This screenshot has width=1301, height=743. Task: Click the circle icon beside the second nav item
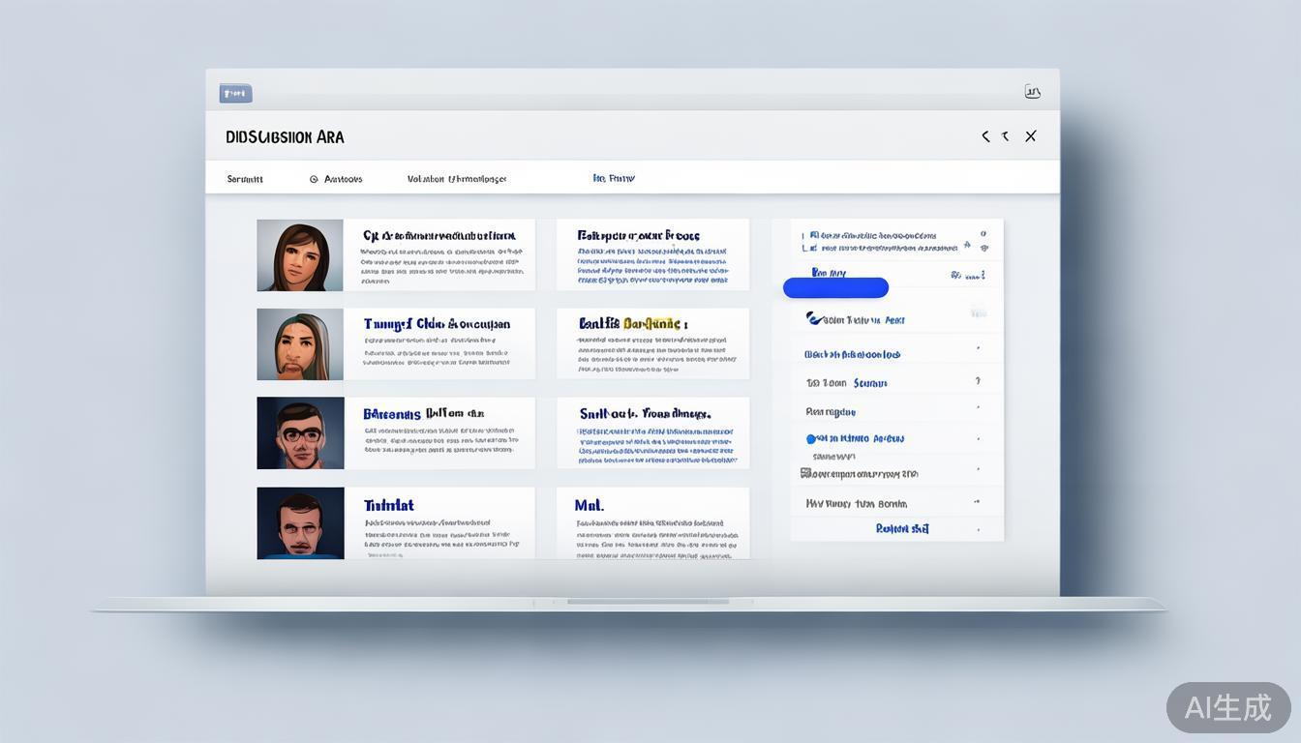[x=314, y=179]
